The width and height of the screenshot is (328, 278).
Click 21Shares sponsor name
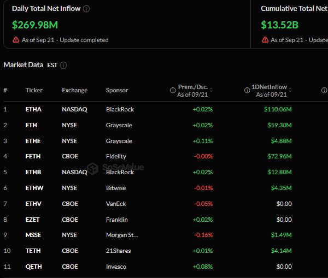tap(119, 251)
